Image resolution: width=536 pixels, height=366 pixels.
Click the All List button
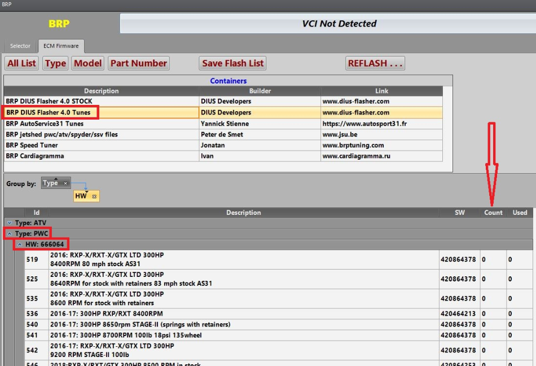coord(21,63)
